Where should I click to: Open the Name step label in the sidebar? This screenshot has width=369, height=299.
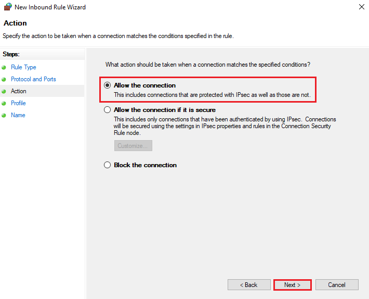(x=18, y=115)
